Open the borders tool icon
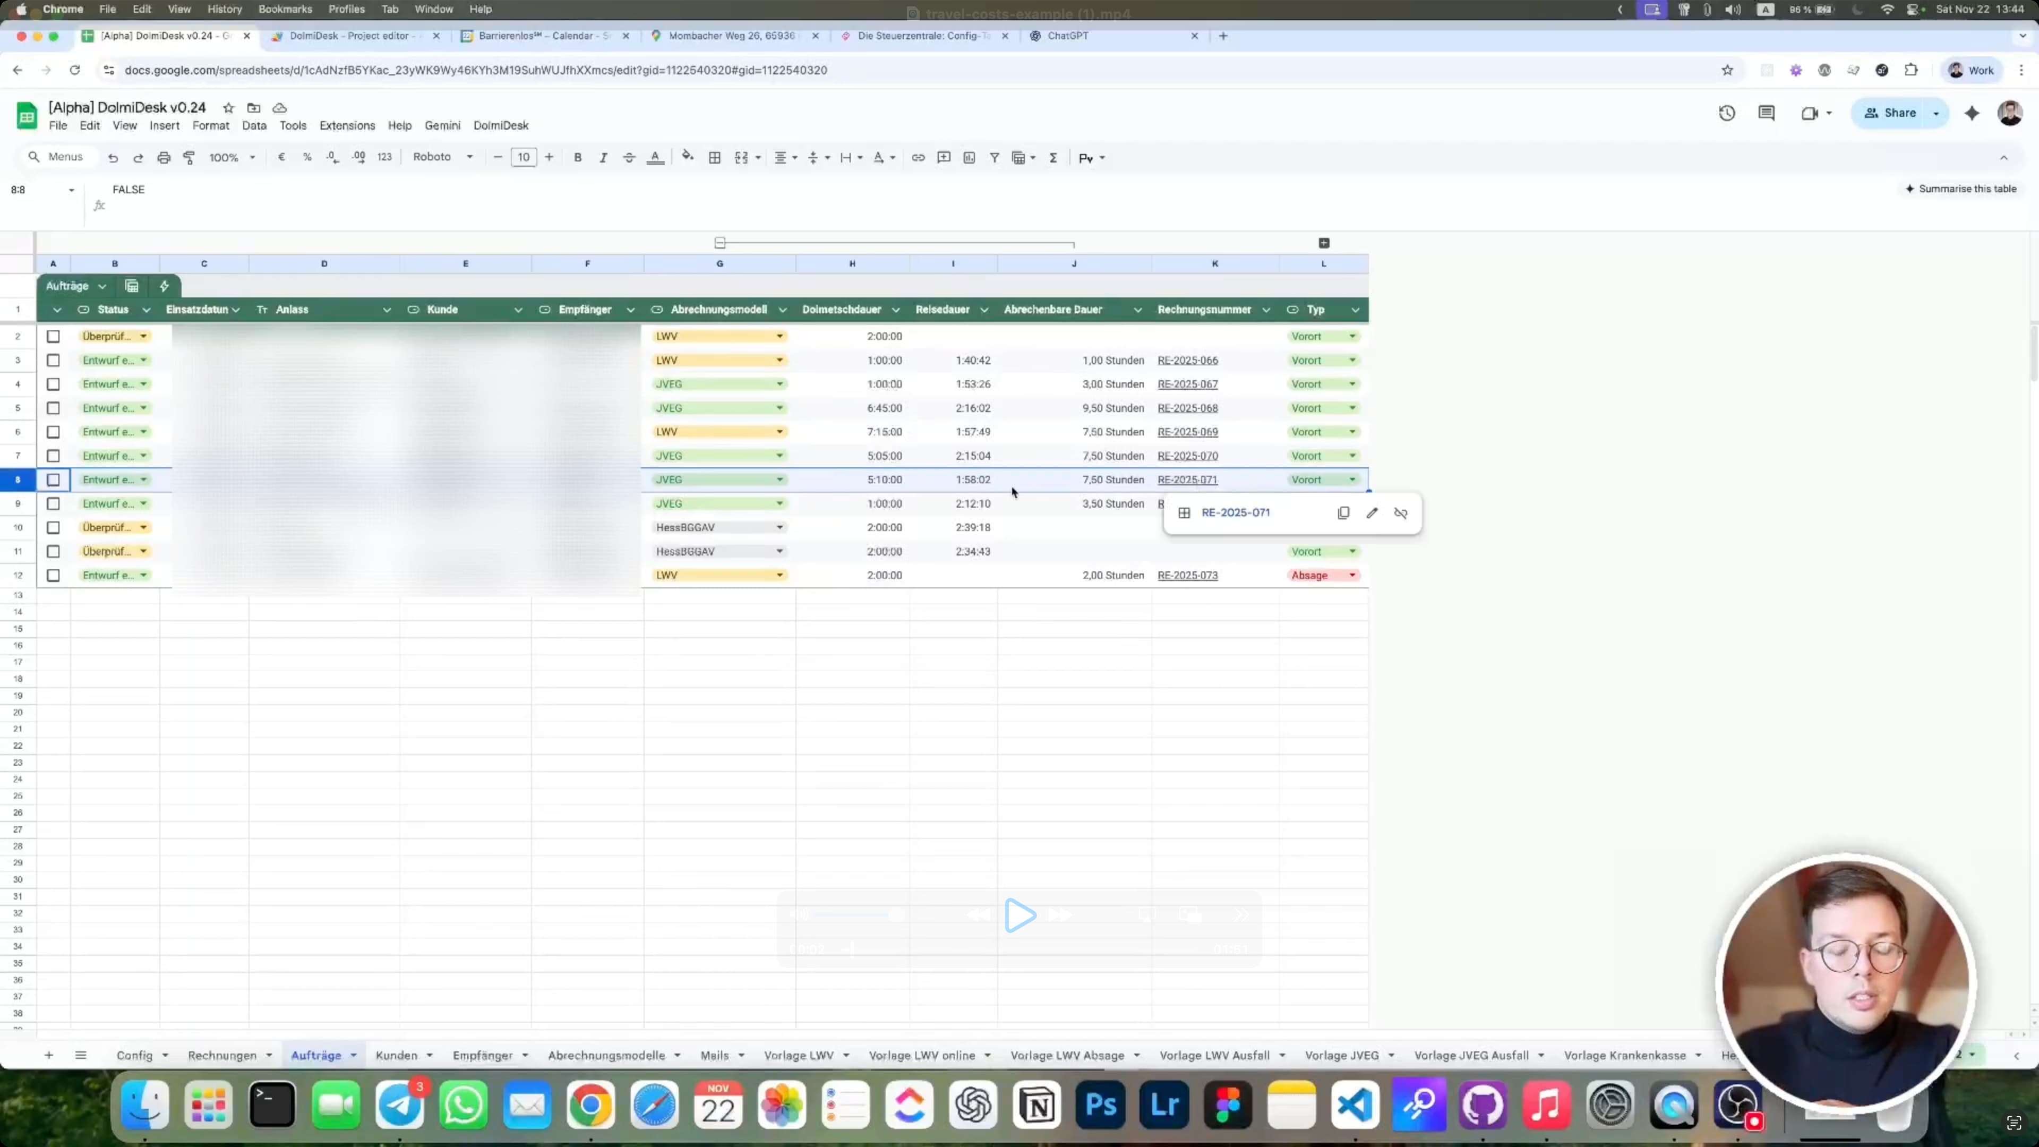 pyautogui.click(x=715, y=158)
